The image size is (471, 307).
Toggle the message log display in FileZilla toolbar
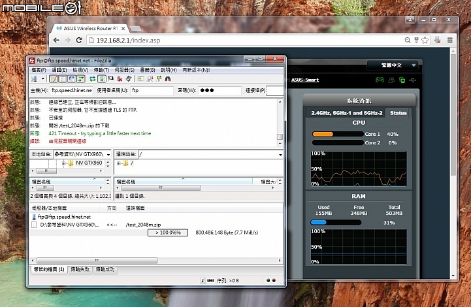click(54, 78)
